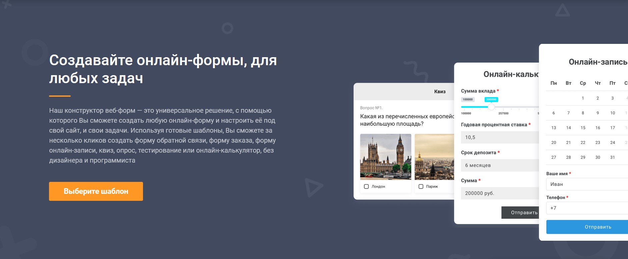Pick date 1 in the calendar
The image size is (628, 259).
coord(583,98)
